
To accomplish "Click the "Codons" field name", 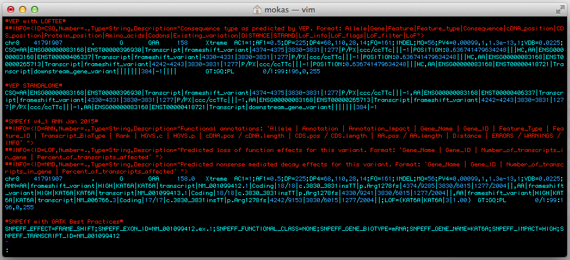I will [159, 36].
